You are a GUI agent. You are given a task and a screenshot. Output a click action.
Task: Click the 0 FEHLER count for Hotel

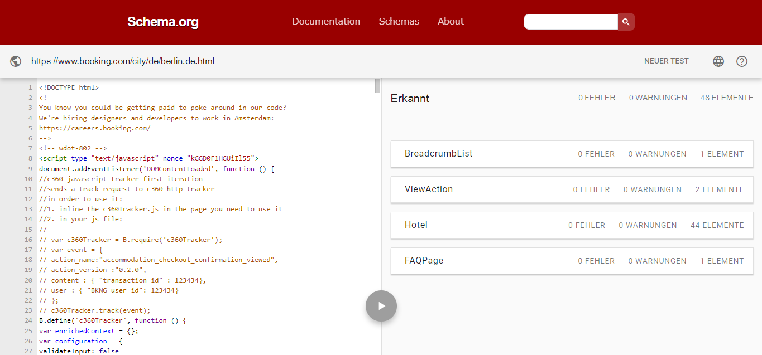tap(587, 225)
